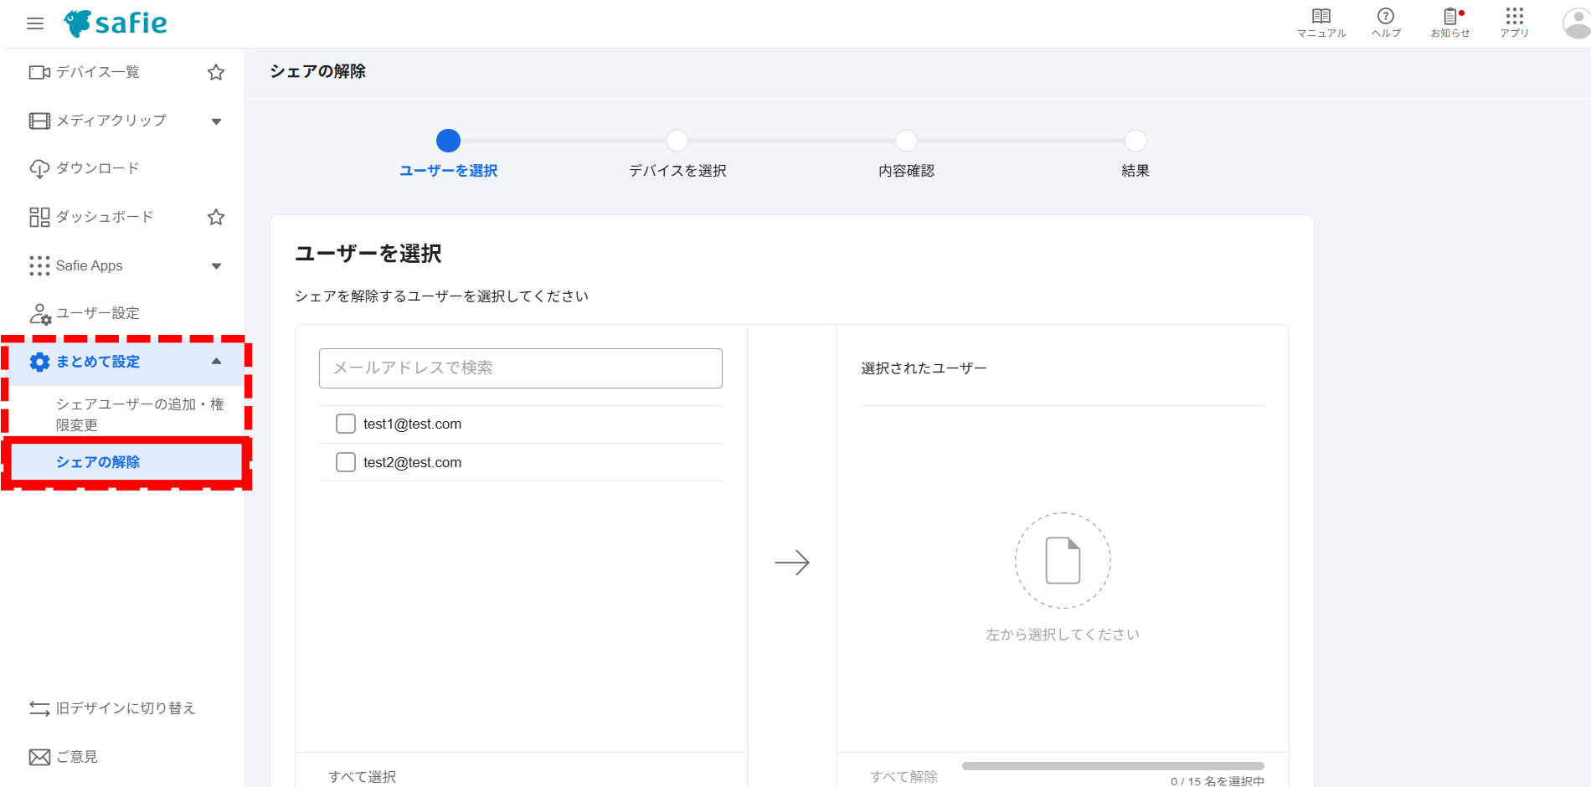This screenshot has height=787, width=1591.
Task: Click the シェアの解除 page title
Action: 318,71
